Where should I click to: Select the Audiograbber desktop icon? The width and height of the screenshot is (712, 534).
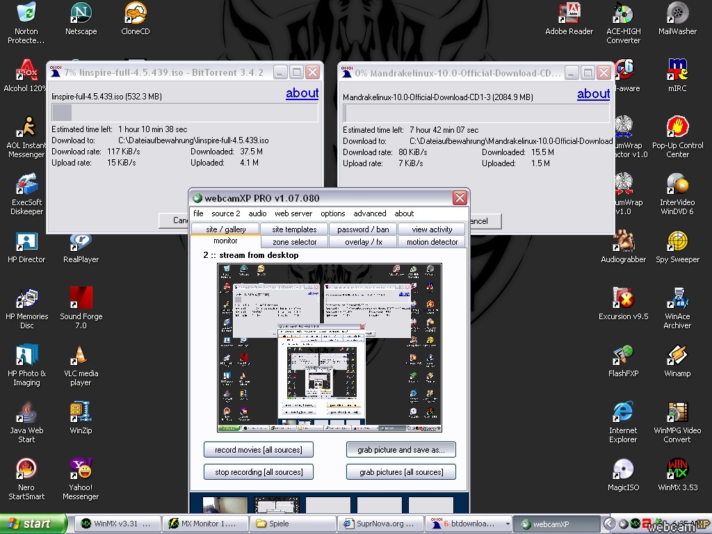point(624,248)
